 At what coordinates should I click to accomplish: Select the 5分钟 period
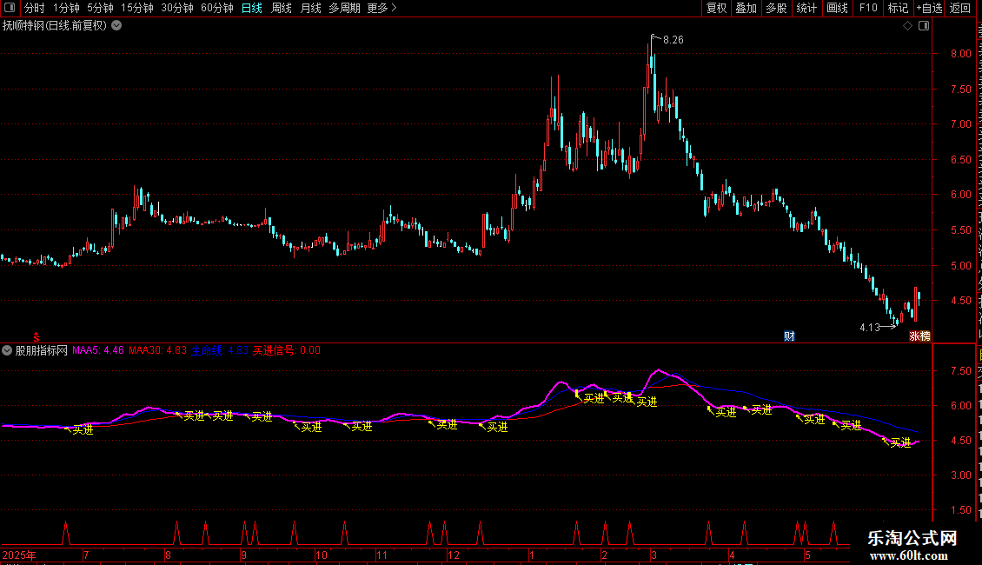pyautogui.click(x=100, y=8)
